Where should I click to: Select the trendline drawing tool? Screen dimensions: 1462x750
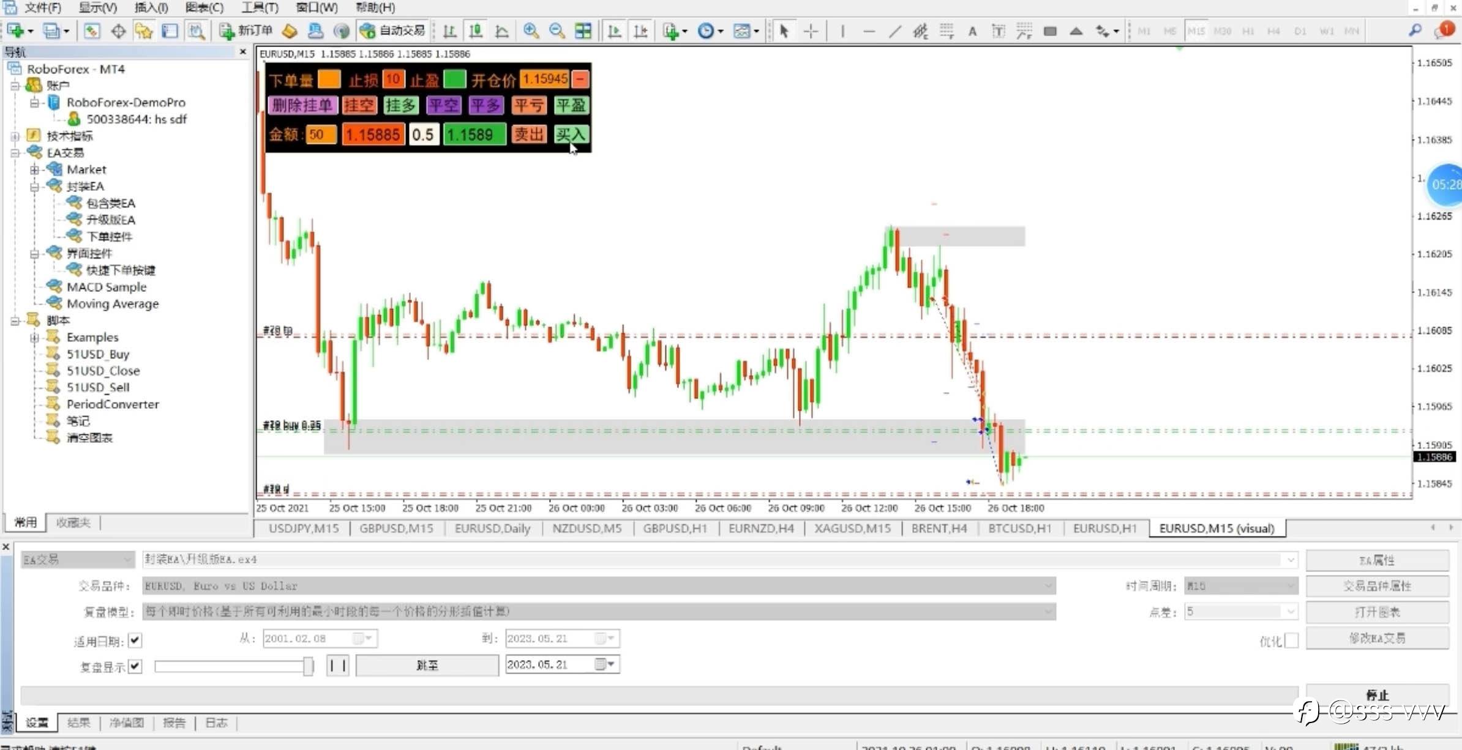click(894, 31)
